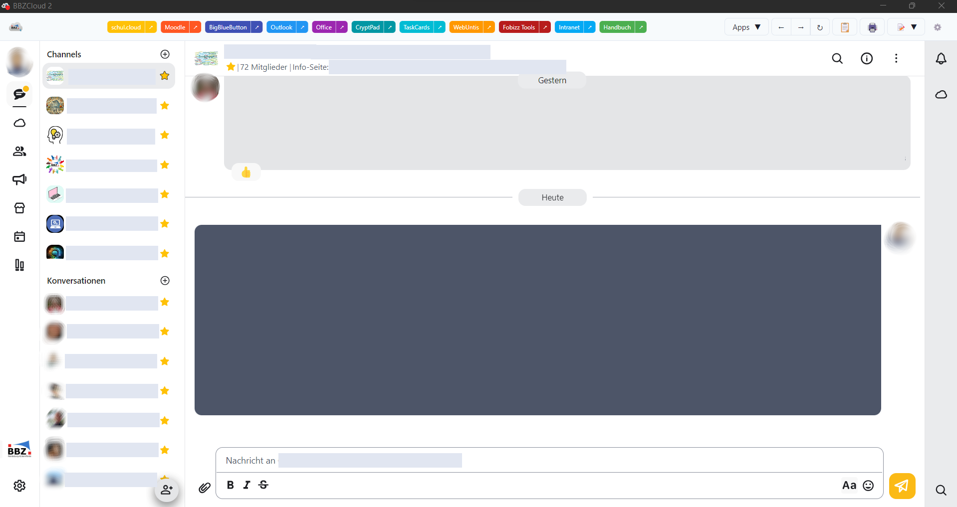Toggle italic text formatting
Image resolution: width=957 pixels, height=507 pixels.
pos(246,485)
